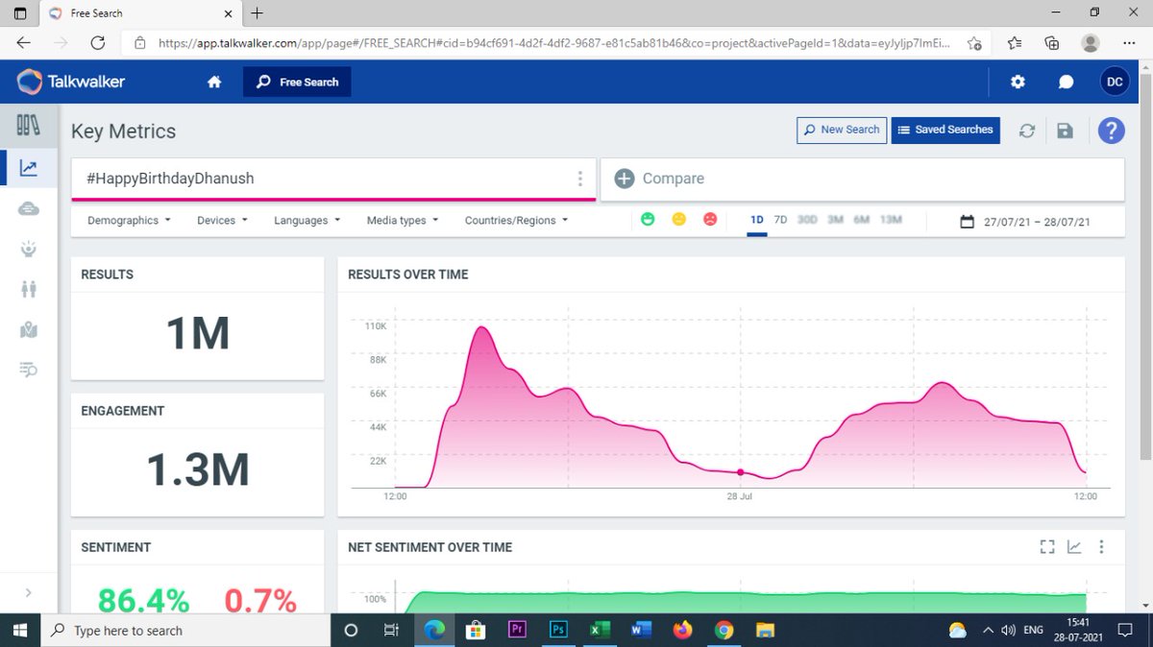
Task: Open Net Sentiment chart more options
Action: coord(1101,547)
